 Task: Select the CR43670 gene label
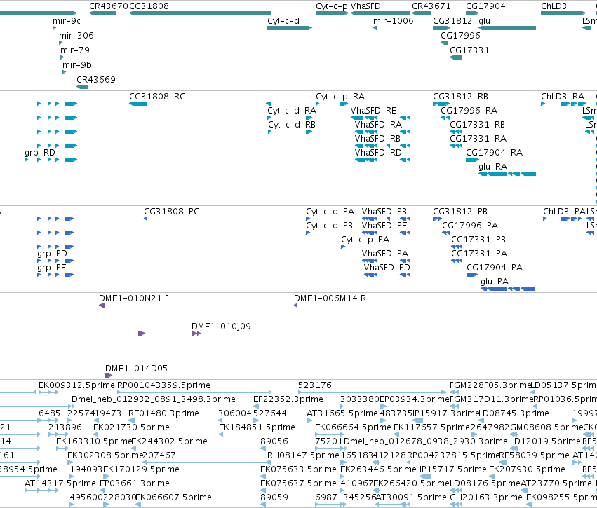[109, 6]
